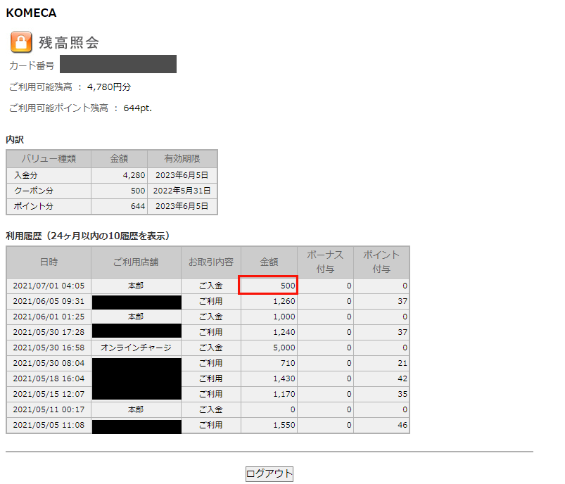Click date 2021/06/01 01:25

[49, 317]
